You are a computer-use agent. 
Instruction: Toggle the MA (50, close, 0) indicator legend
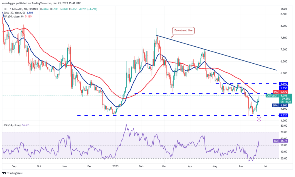(14, 17)
